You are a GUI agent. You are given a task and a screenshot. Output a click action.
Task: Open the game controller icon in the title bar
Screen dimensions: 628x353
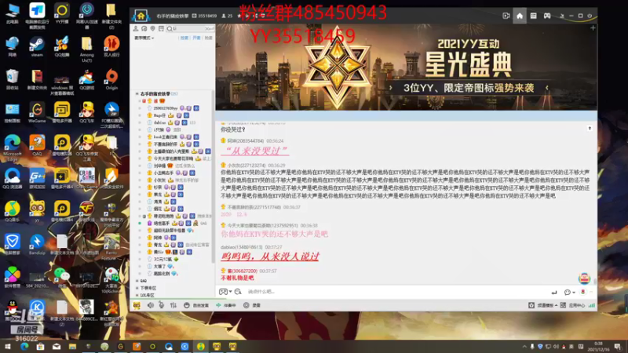point(547,16)
